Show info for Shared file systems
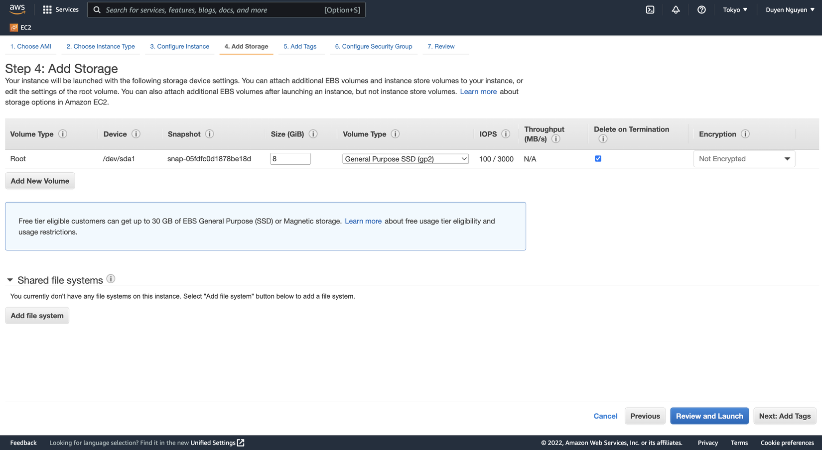Viewport: 822px width, 450px height. (x=111, y=279)
